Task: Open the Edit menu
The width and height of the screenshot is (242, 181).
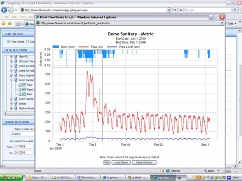Action: pyautogui.click(x=14, y=17)
